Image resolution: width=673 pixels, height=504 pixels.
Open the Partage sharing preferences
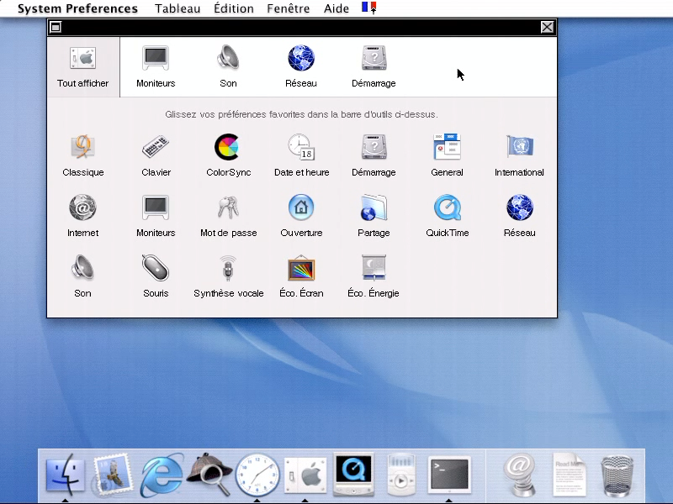point(374,216)
